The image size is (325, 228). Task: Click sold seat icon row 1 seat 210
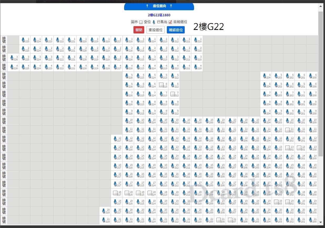click(196, 40)
